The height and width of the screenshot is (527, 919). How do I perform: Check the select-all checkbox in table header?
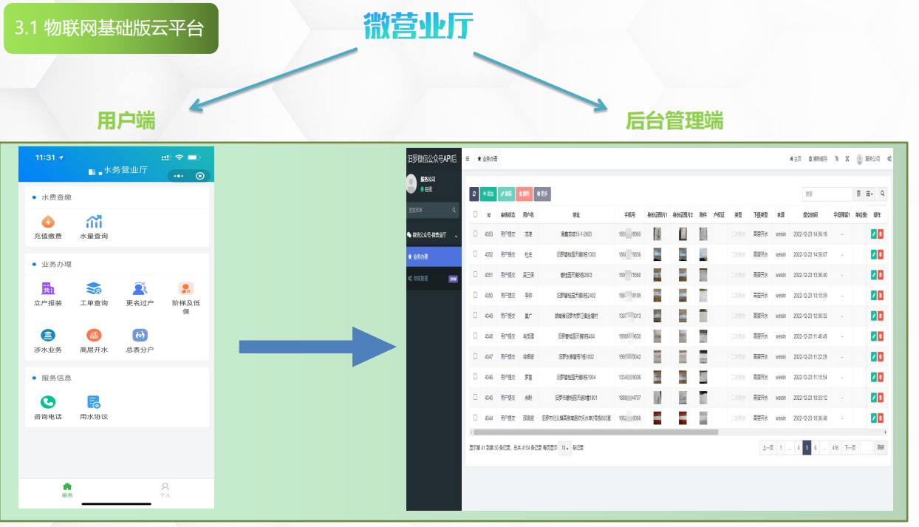(x=475, y=214)
